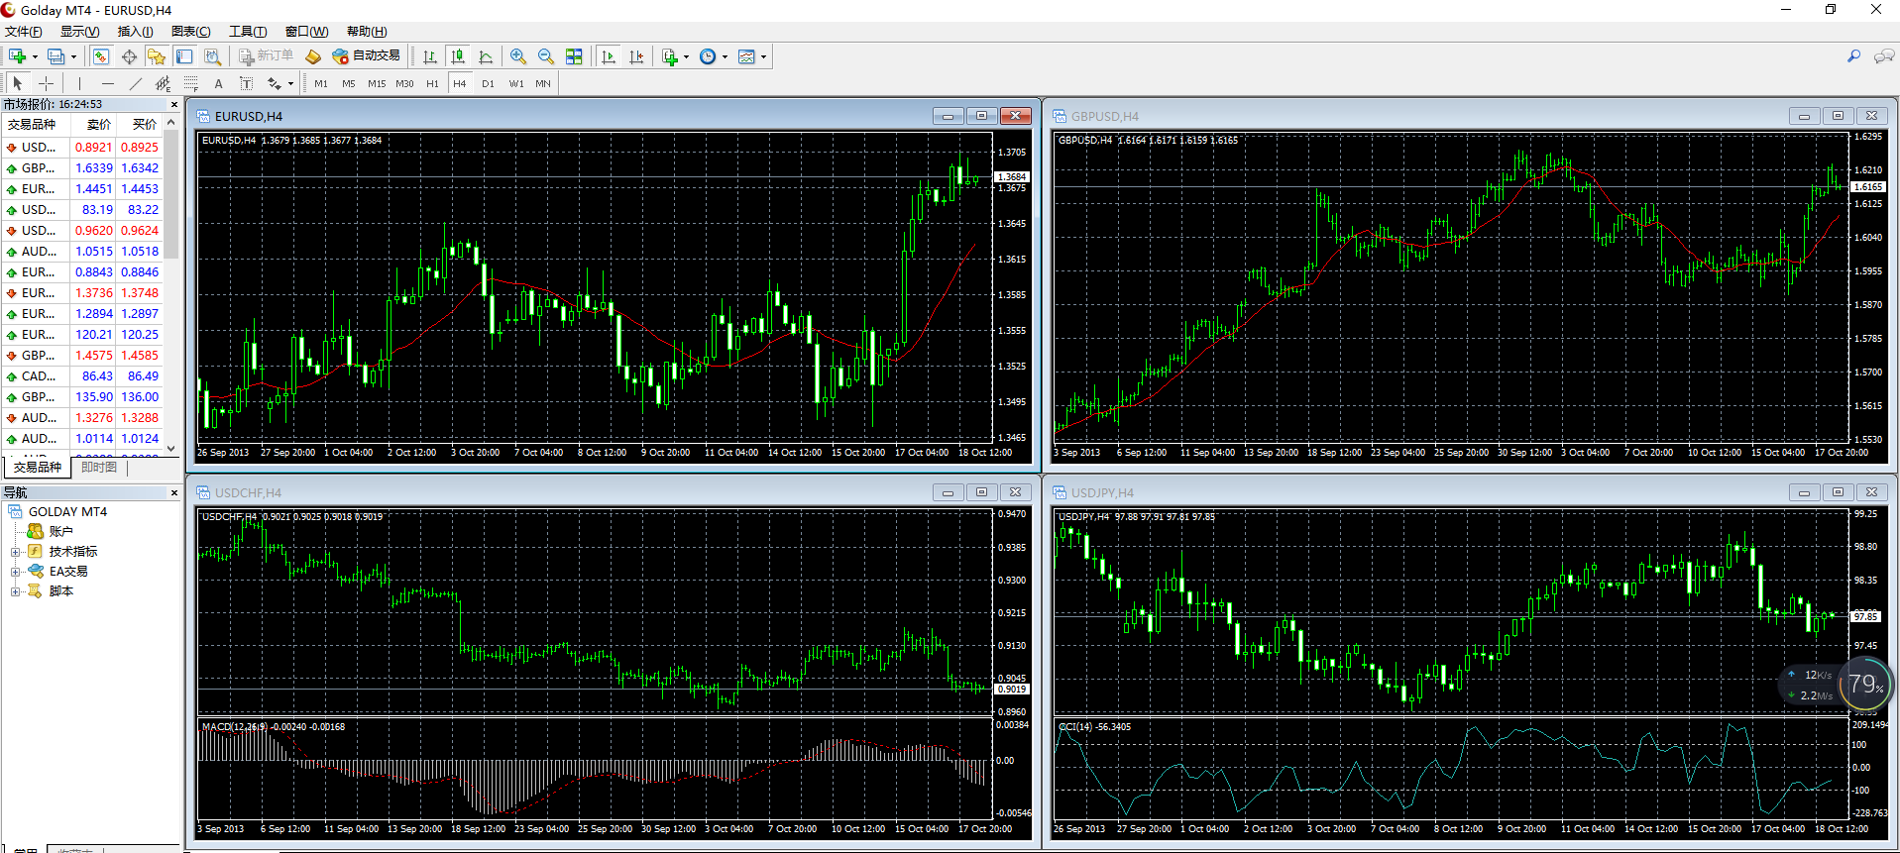Toggle chart shift icon
1900x853 pixels.
tap(636, 56)
